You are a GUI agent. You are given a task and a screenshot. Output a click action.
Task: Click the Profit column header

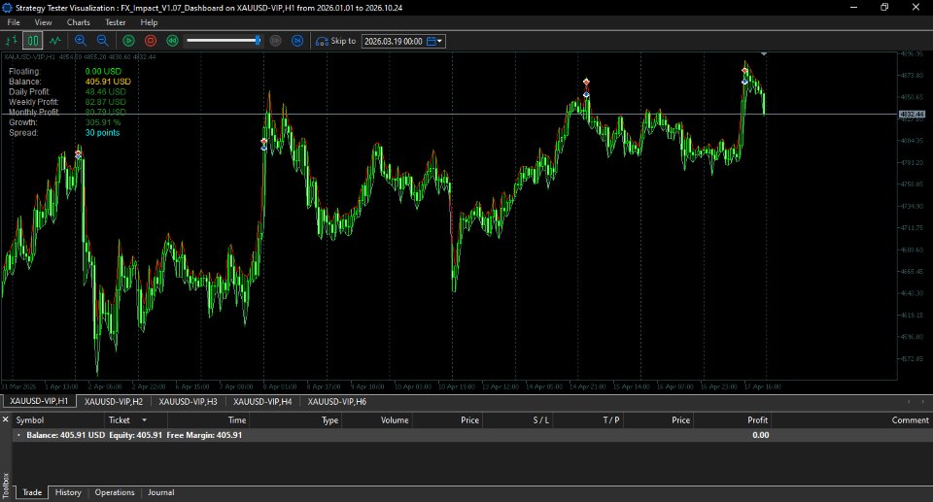pyautogui.click(x=733, y=419)
